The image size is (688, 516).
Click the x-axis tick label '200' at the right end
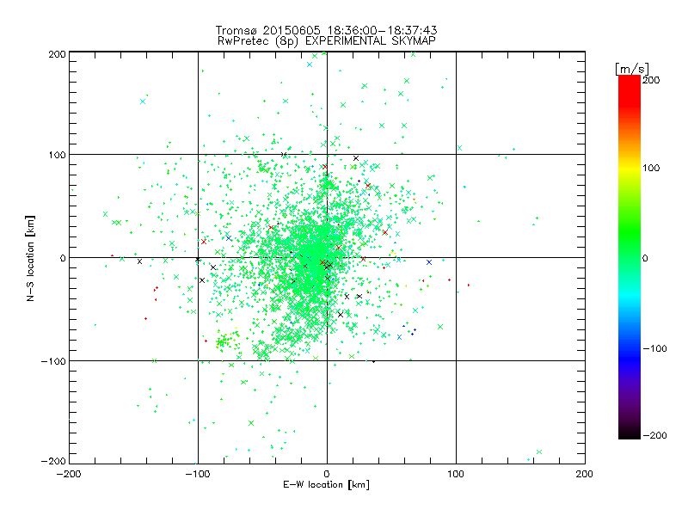(585, 474)
